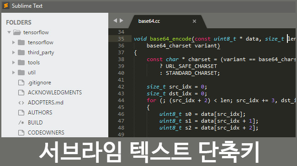Select the util folder label

coord(32,73)
